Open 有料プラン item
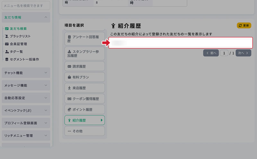Screen dimensions: 257x159 (x=84, y=77)
